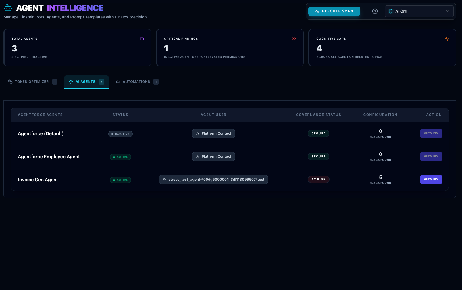Open the Automations tab
This screenshot has width=462, height=290.
[137, 82]
